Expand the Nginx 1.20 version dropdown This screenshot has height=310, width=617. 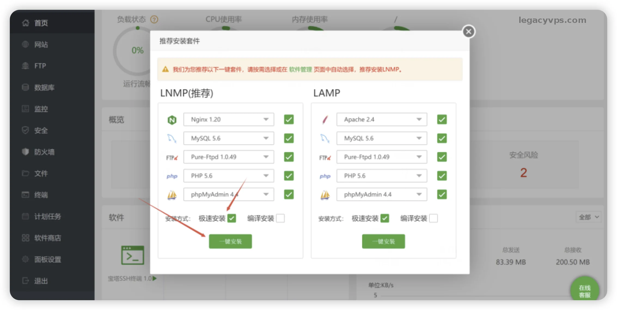(229, 120)
